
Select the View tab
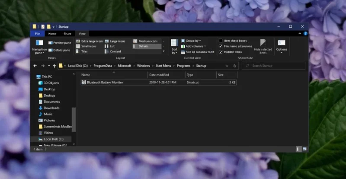tap(82, 34)
